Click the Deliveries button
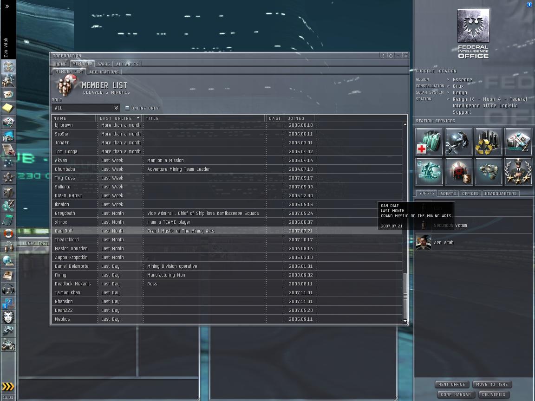The image size is (535, 401). pos(493,395)
